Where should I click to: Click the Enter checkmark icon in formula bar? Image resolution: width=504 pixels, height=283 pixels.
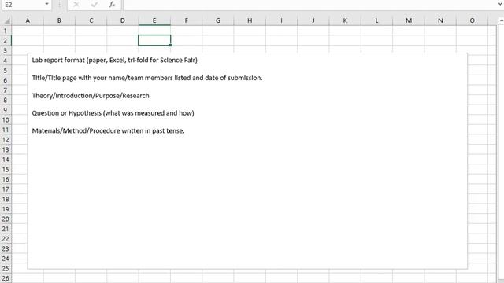coord(94,5)
